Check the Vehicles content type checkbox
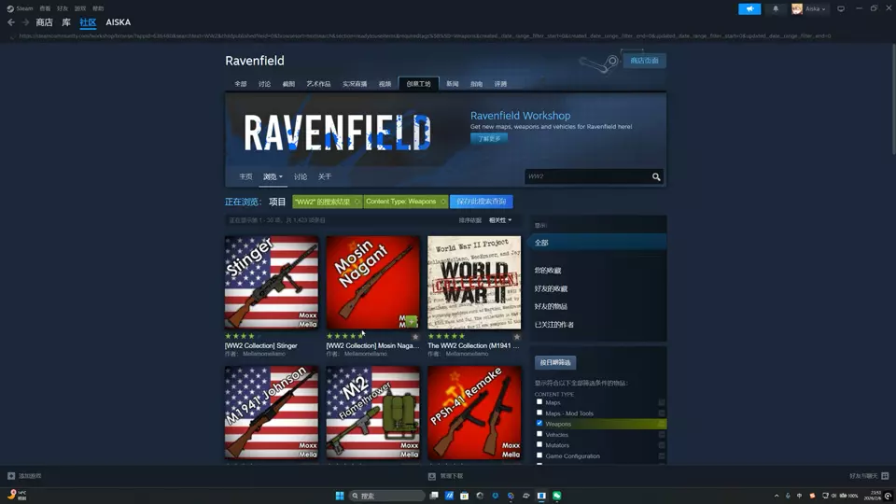The height and width of the screenshot is (504, 896). (x=539, y=434)
